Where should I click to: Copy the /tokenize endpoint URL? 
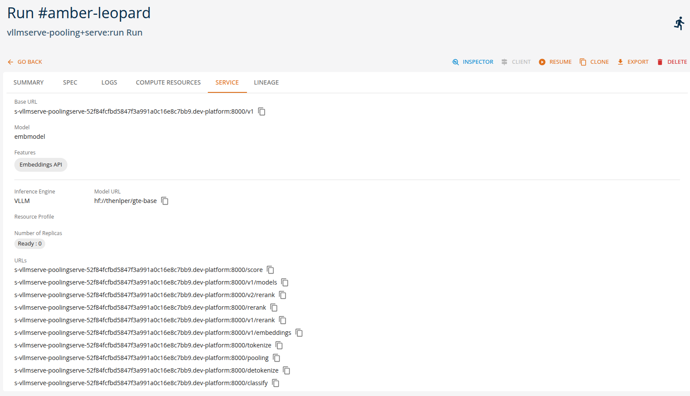coord(279,345)
